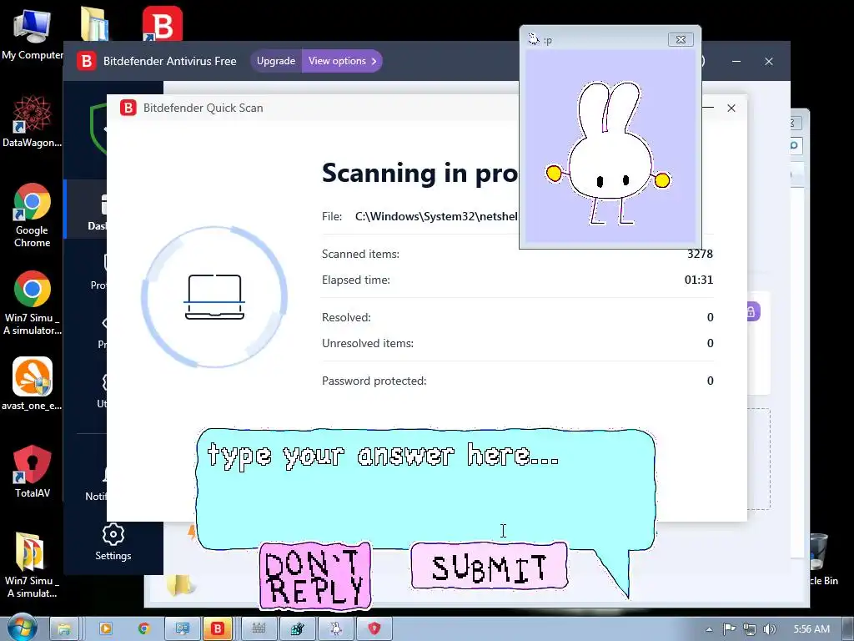The width and height of the screenshot is (854, 641).
Task: Click the TotalAV red shield taskbar button
Action: [374, 629]
